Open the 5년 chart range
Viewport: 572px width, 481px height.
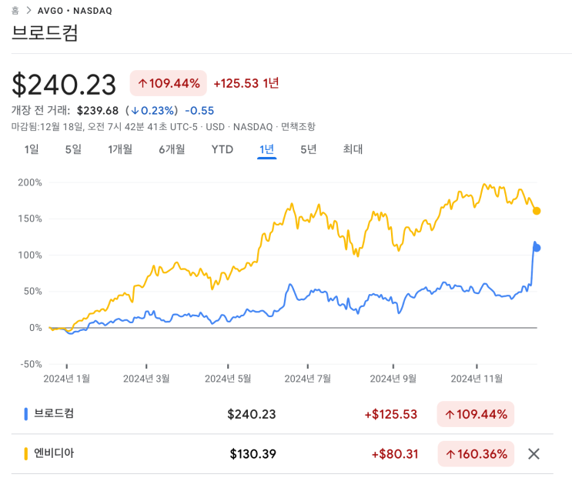coord(309,149)
